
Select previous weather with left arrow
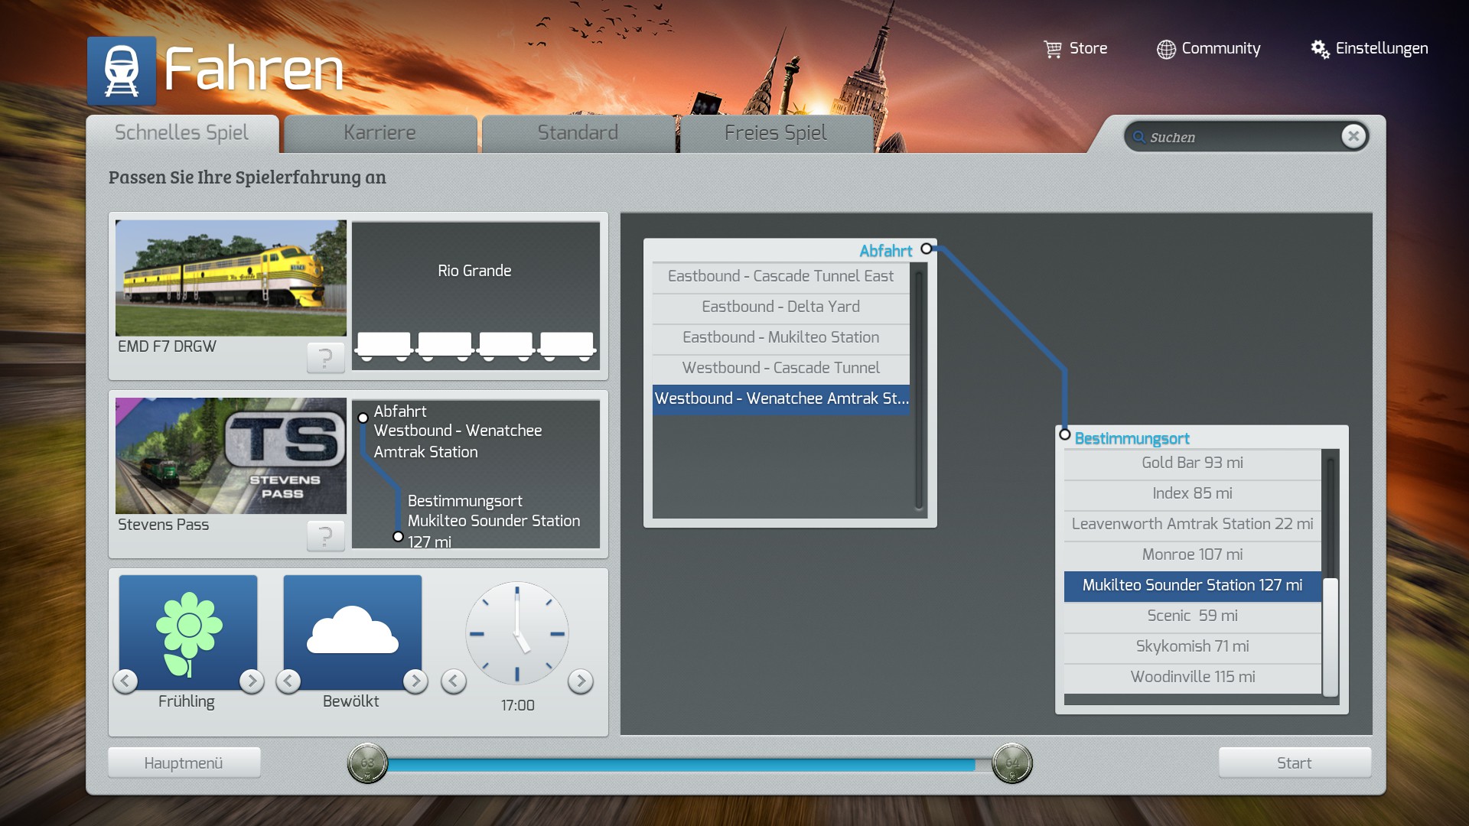(x=288, y=681)
